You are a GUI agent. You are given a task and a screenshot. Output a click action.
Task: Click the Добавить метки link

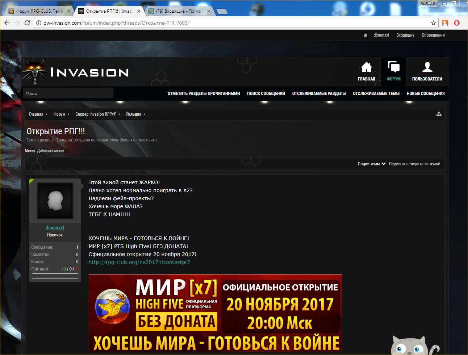click(x=51, y=150)
